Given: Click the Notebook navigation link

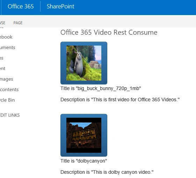Looking at the screenshot, I should (x=6, y=37).
